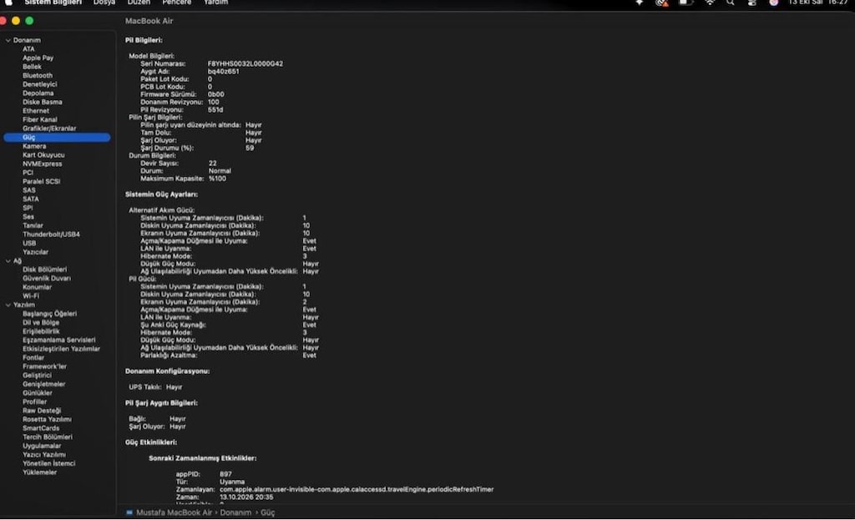Select Bluetooth in the sidebar

pos(37,75)
